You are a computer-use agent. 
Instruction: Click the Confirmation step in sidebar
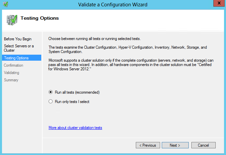13,65
